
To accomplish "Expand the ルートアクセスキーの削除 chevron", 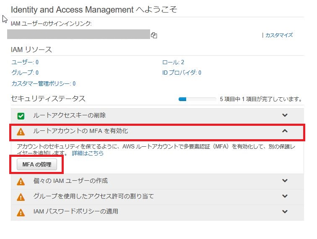I will tap(285, 115).
